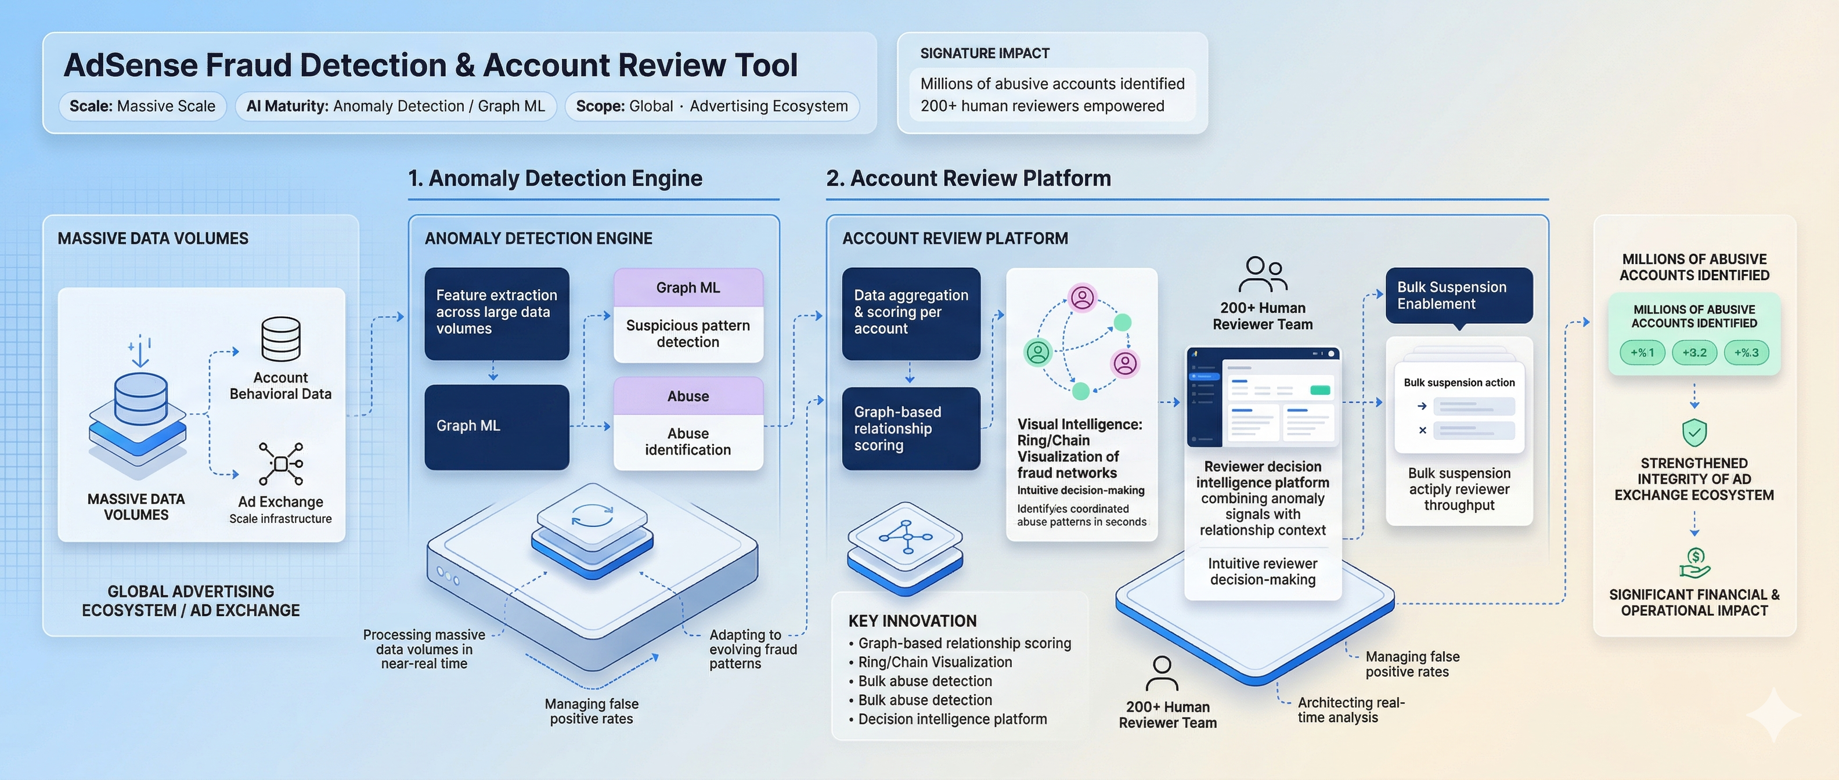Click the +%3 green badge
The width and height of the screenshot is (1839, 780).
click(x=1746, y=352)
